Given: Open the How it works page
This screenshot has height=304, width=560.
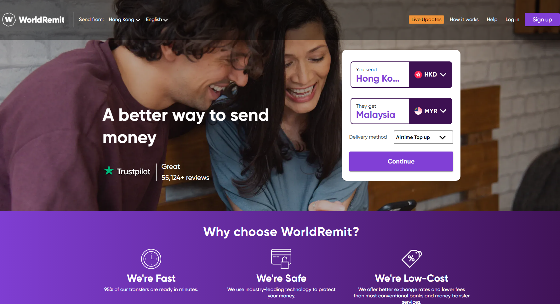Looking at the screenshot, I should click(x=464, y=20).
